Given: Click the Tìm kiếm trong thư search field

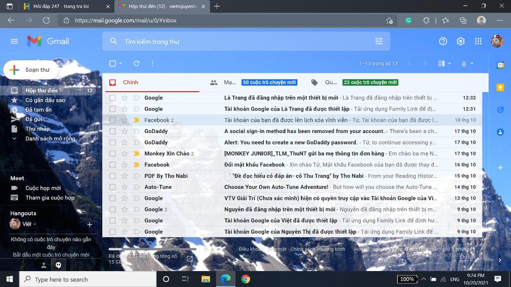Looking at the screenshot, I should tap(246, 41).
